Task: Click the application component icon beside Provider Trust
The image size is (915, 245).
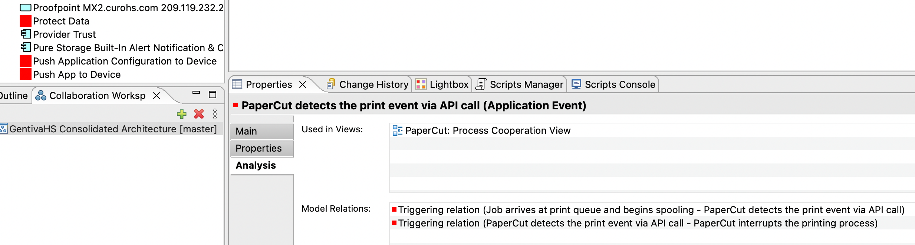Action: coord(25,34)
